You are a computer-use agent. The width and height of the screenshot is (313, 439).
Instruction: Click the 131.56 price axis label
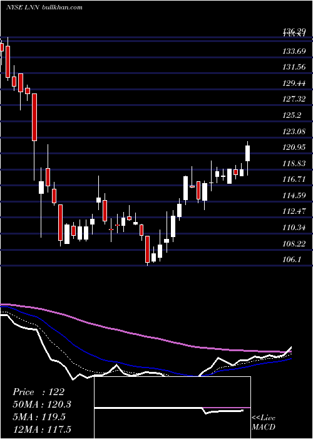[294, 67]
